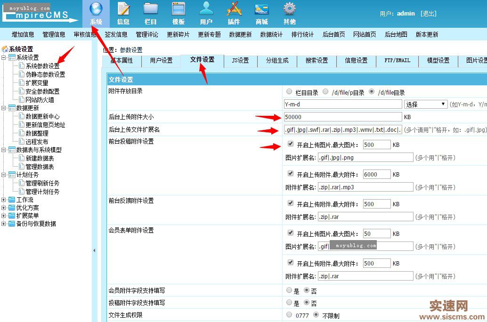Click the folder icon beside 备份与恢复数据
Screen dimensions: 487x322
click(x=12, y=224)
